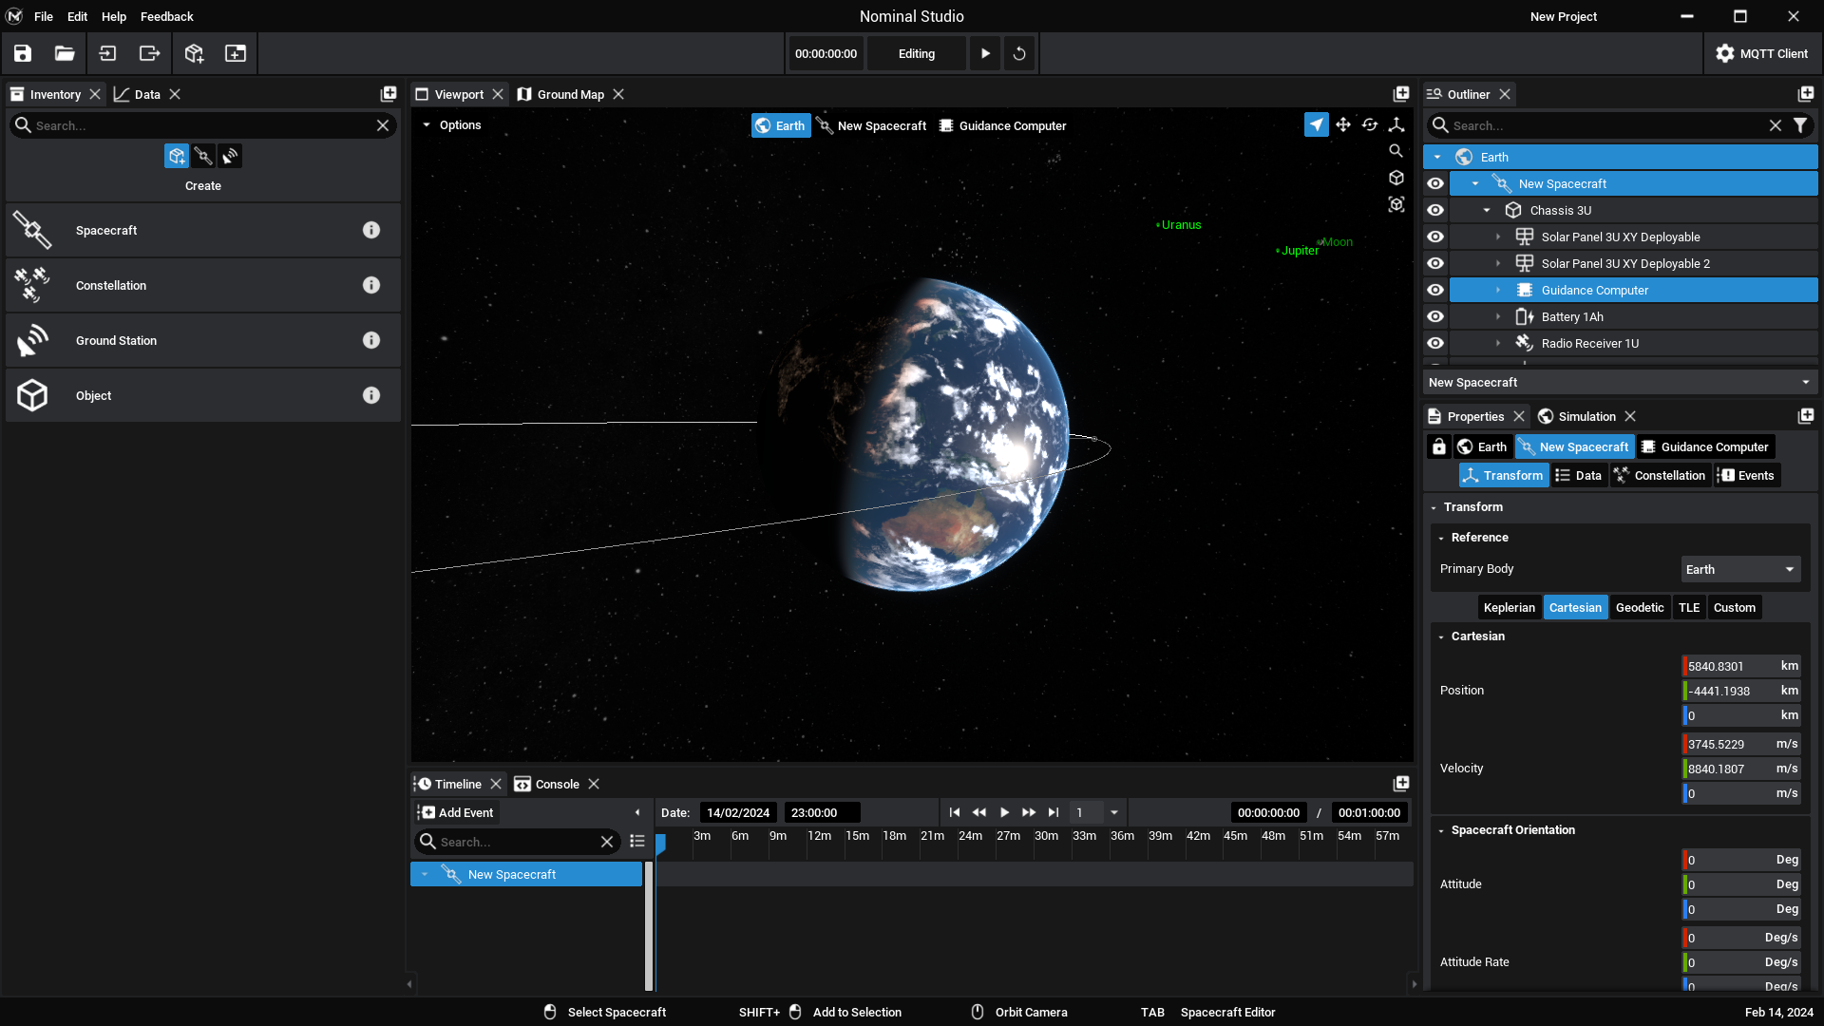The image size is (1824, 1026).
Task: Click the viewport axes icon
Action: tap(1396, 124)
